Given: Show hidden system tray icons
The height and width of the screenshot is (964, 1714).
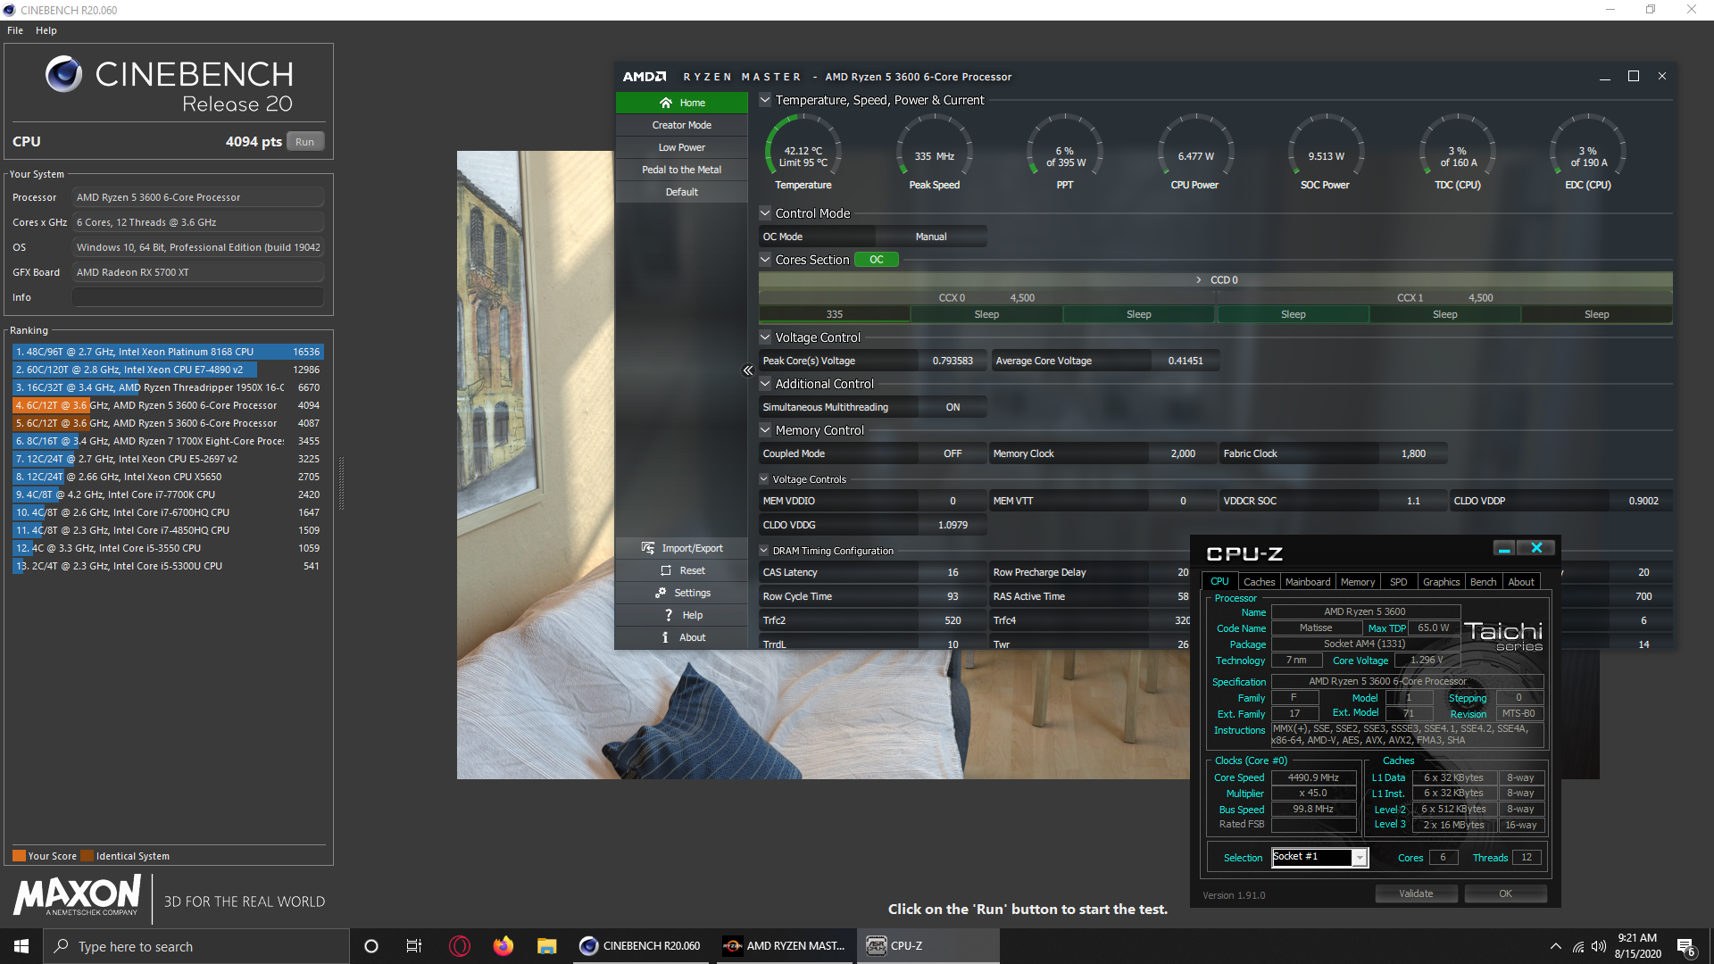Looking at the screenshot, I should pyautogui.click(x=1556, y=946).
